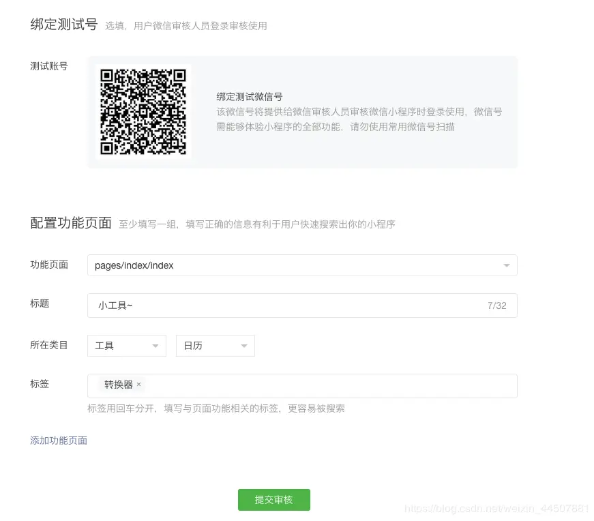The height and width of the screenshot is (521, 594).
Task: Click the 测试账号 row label
Action: pyautogui.click(x=48, y=66)
